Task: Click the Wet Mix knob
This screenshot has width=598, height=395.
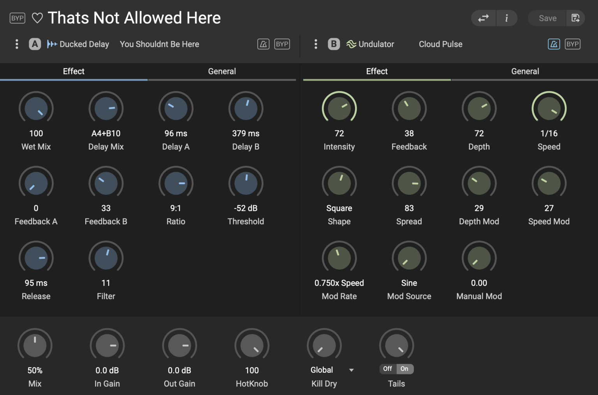Action: 36,109
